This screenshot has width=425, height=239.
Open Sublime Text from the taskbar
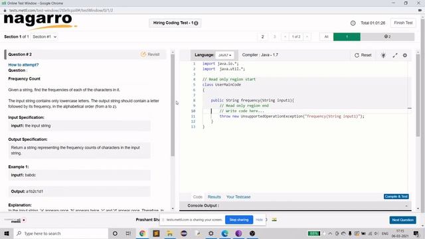coord(156,233)
